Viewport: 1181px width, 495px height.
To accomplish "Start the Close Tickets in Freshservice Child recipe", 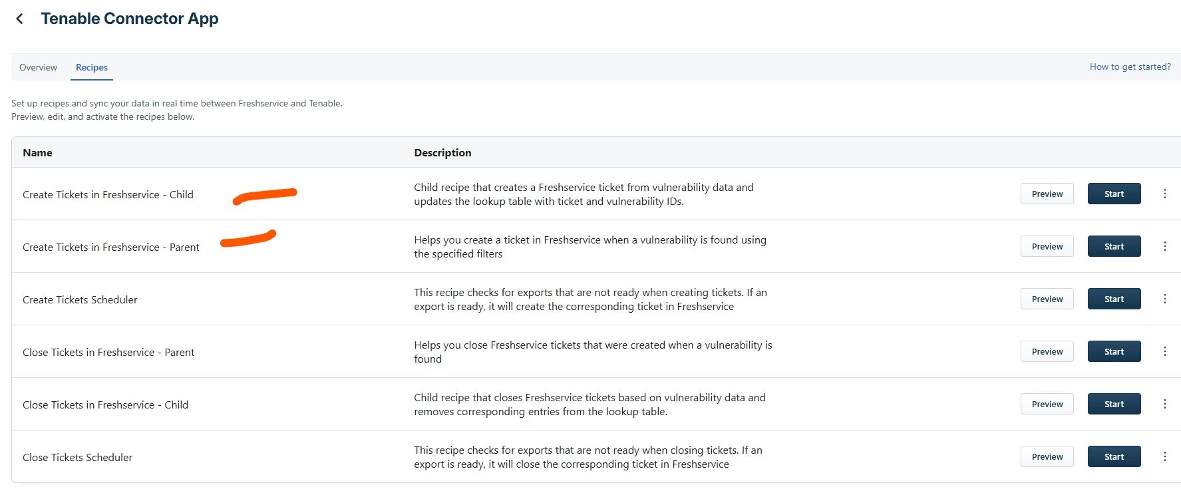I will [x=1114, y=404].
